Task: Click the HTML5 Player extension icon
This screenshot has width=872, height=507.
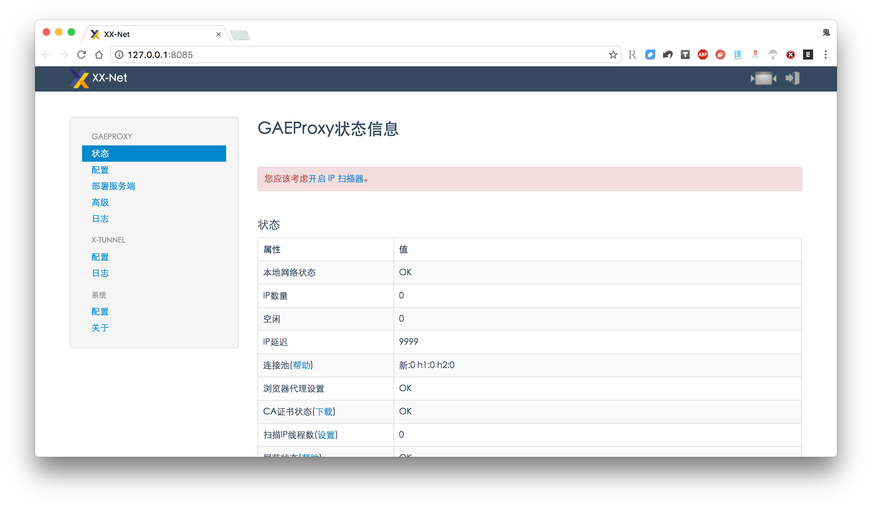Action: pos(755,55)
